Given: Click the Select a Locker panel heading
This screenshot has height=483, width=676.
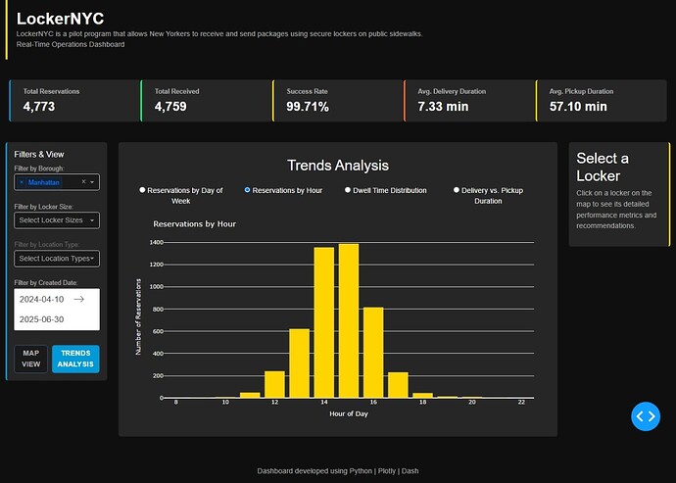Looking at the screenshot, I should [x=603, y=167].
